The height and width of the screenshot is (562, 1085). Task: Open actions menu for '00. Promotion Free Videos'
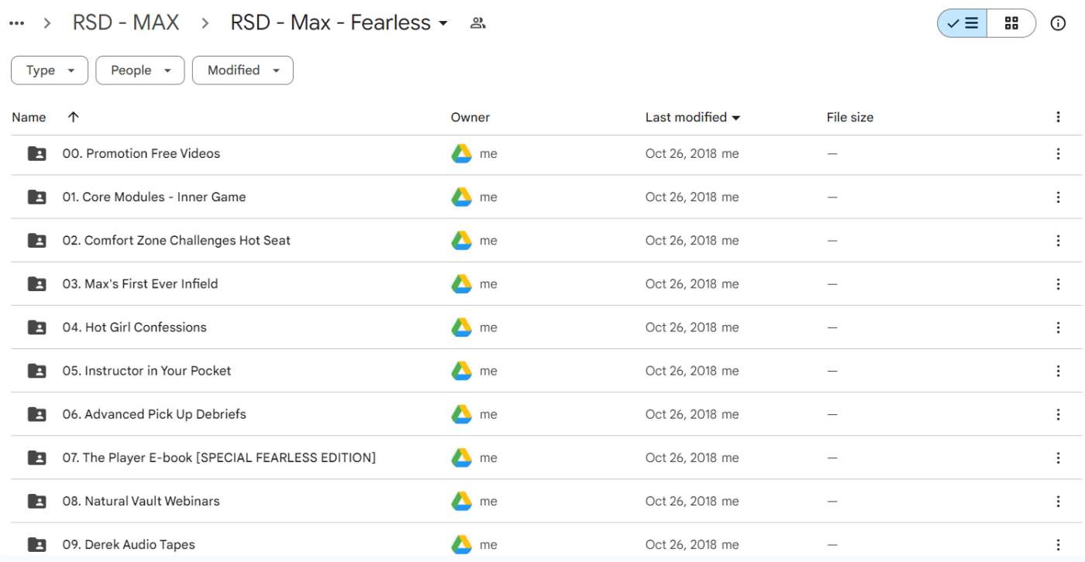click(x=1059, y=153)
